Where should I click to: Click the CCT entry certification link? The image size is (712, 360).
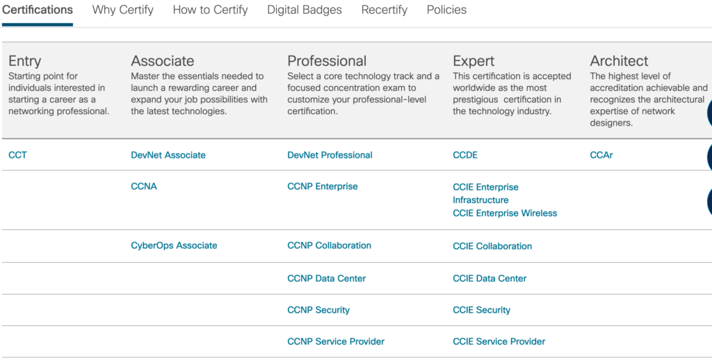(x=17, y=155)
